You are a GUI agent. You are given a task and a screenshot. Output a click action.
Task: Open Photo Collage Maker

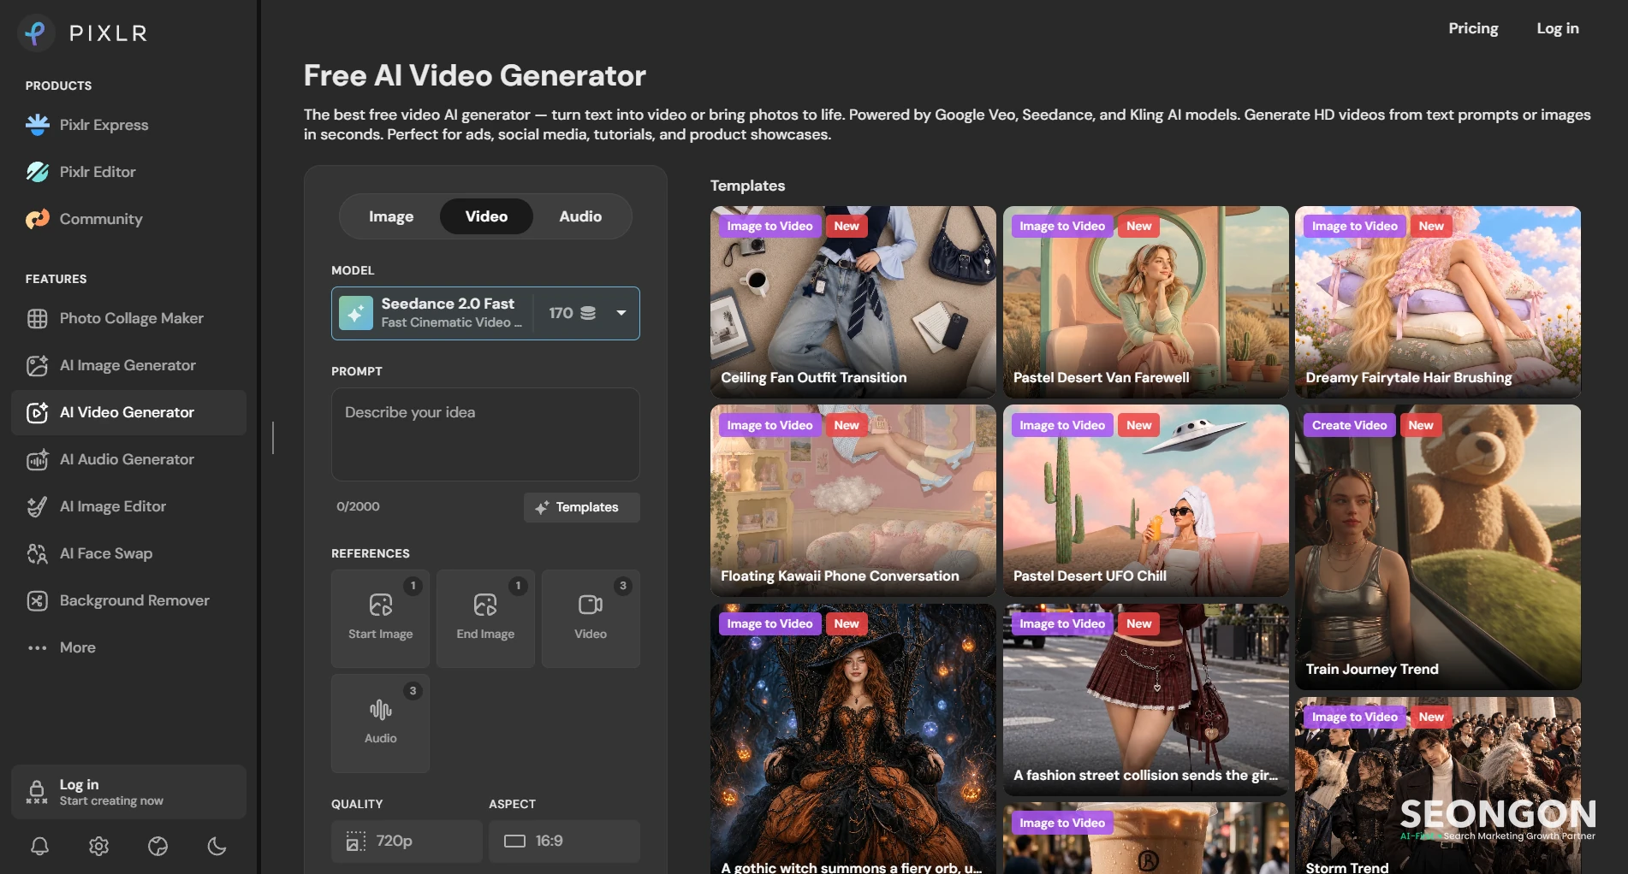coord(128,318)
